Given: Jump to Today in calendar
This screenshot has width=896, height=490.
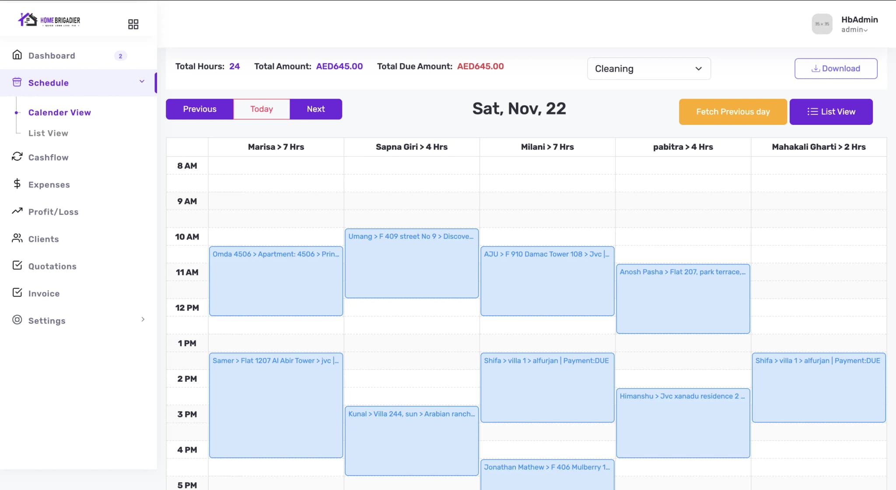Looking at the screenshot, I should coord(261,109).
